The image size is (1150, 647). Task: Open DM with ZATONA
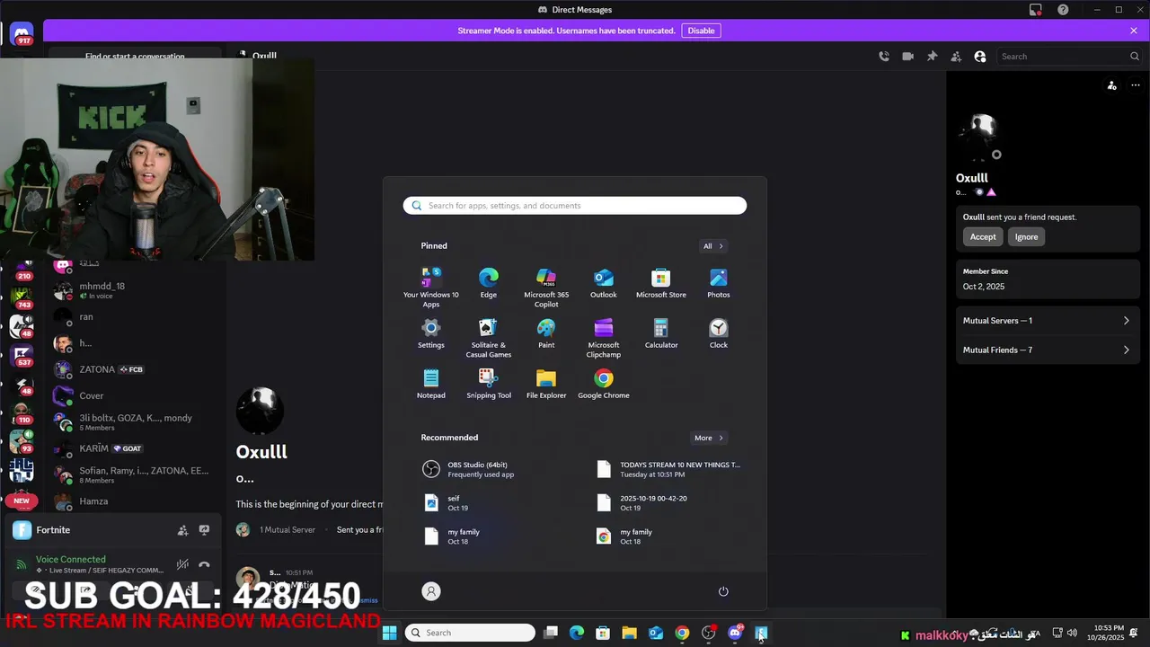[133, 369]
